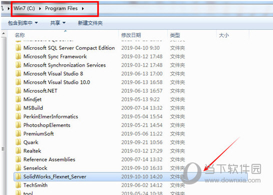Screen dimensions: 273x195
Task: Expand the arrow before Win7 (C:)
Action: click(8, 9)
